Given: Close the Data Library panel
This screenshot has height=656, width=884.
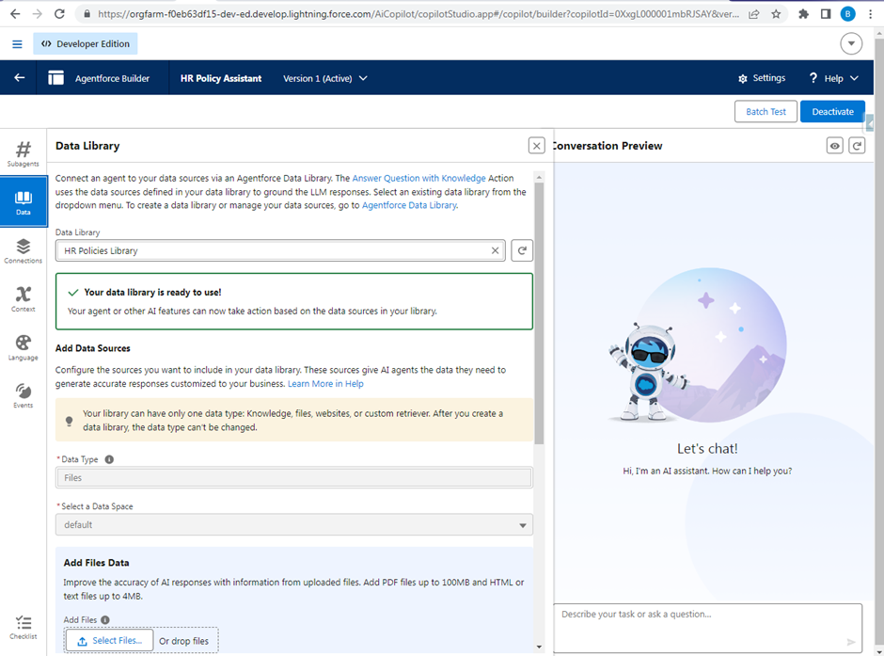Looking at the screenshot, I should 537,146.
